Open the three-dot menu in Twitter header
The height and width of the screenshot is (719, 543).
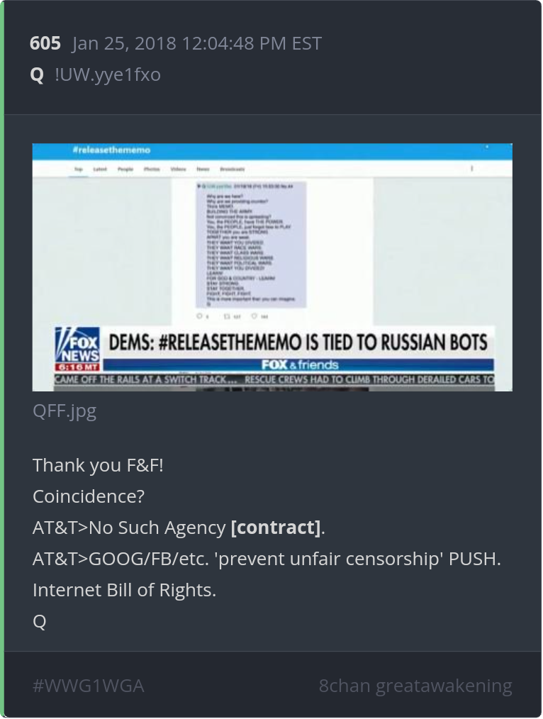[471, 169]
